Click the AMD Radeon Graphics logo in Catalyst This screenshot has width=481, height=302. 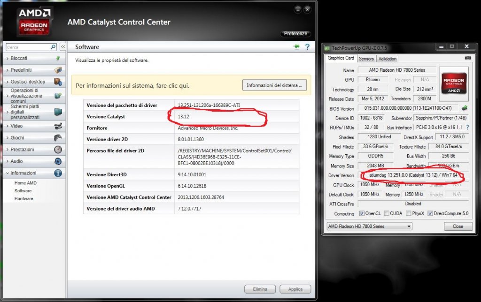34,23
